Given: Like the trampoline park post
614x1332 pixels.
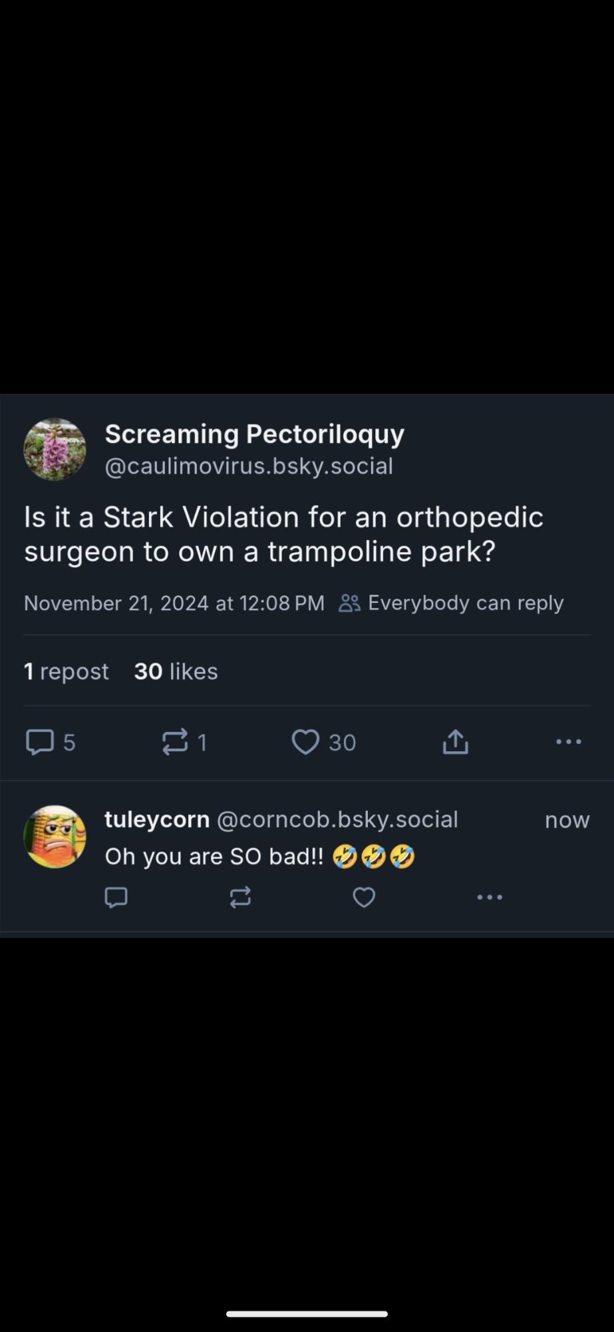Looking at the screenshot, I should [x=306, y=742].
